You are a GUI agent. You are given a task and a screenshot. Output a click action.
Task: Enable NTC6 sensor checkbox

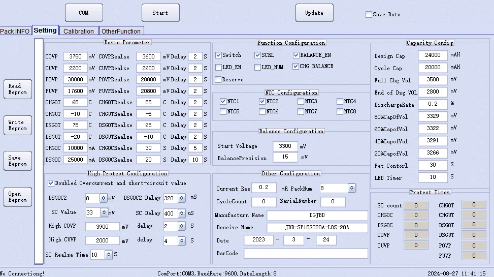pos(262,111)
